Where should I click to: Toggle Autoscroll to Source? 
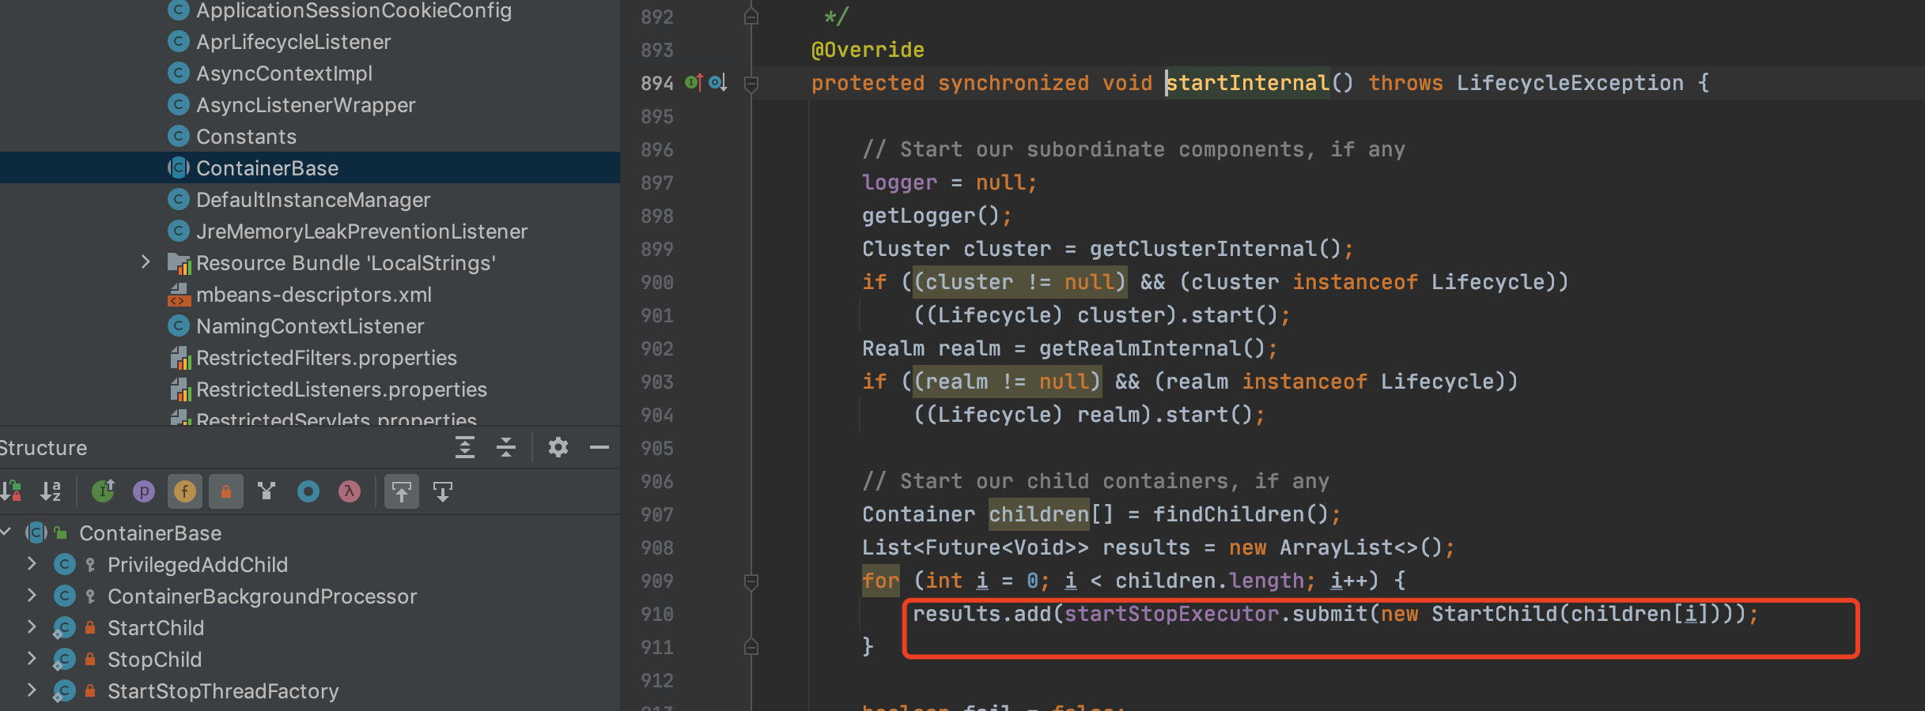coord(402,491)
